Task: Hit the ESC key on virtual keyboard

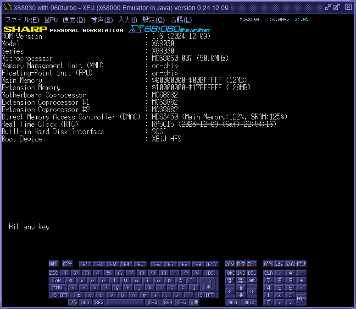Action: point(54,273)
